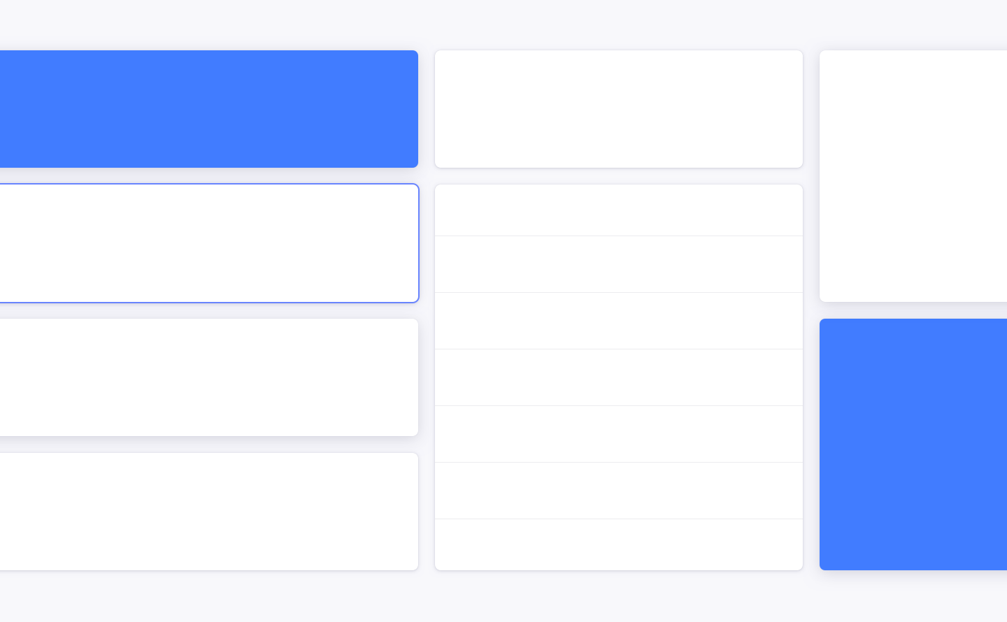Click the fifth row in the list panel
This screenshot has height=622, width=1007.
pyautogui.click(x=619, y=434)
